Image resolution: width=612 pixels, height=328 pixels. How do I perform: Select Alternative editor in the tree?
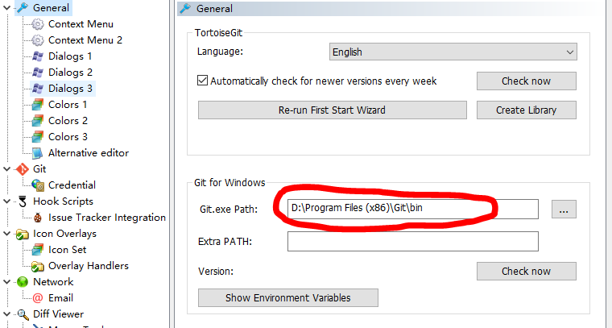pos(89,153)
